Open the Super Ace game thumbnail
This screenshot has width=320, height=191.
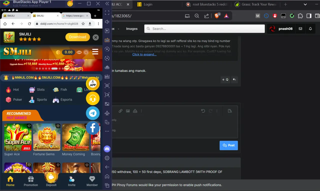[18, 137]
